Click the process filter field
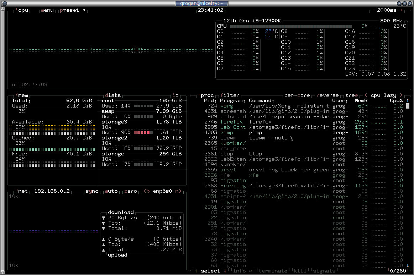The width and height of the screenshot is (414, 275). 230,95
